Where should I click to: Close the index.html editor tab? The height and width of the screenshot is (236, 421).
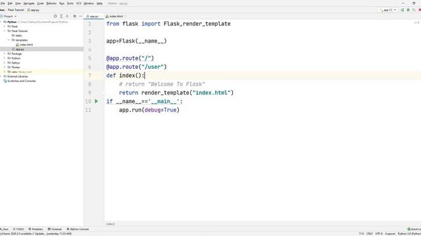click(125, 16)
